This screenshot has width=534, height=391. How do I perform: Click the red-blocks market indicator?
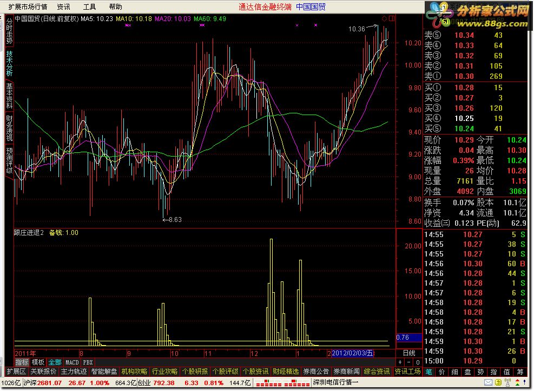click(x=282, y=383)
